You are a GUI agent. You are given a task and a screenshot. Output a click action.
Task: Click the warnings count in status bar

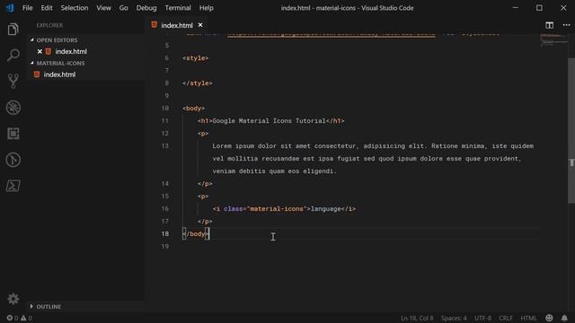click(x=26, y=318)
